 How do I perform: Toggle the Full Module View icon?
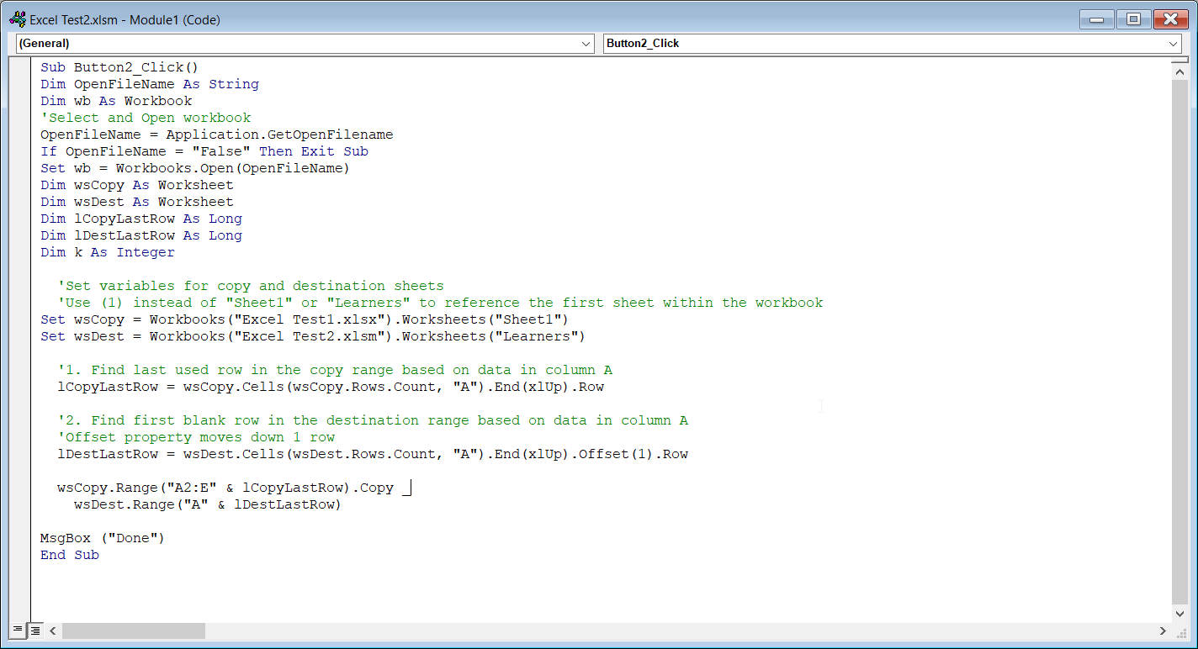pos(34,630)
